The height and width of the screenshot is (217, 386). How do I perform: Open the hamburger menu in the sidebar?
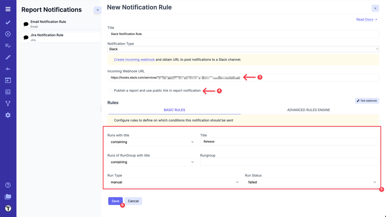8,9
